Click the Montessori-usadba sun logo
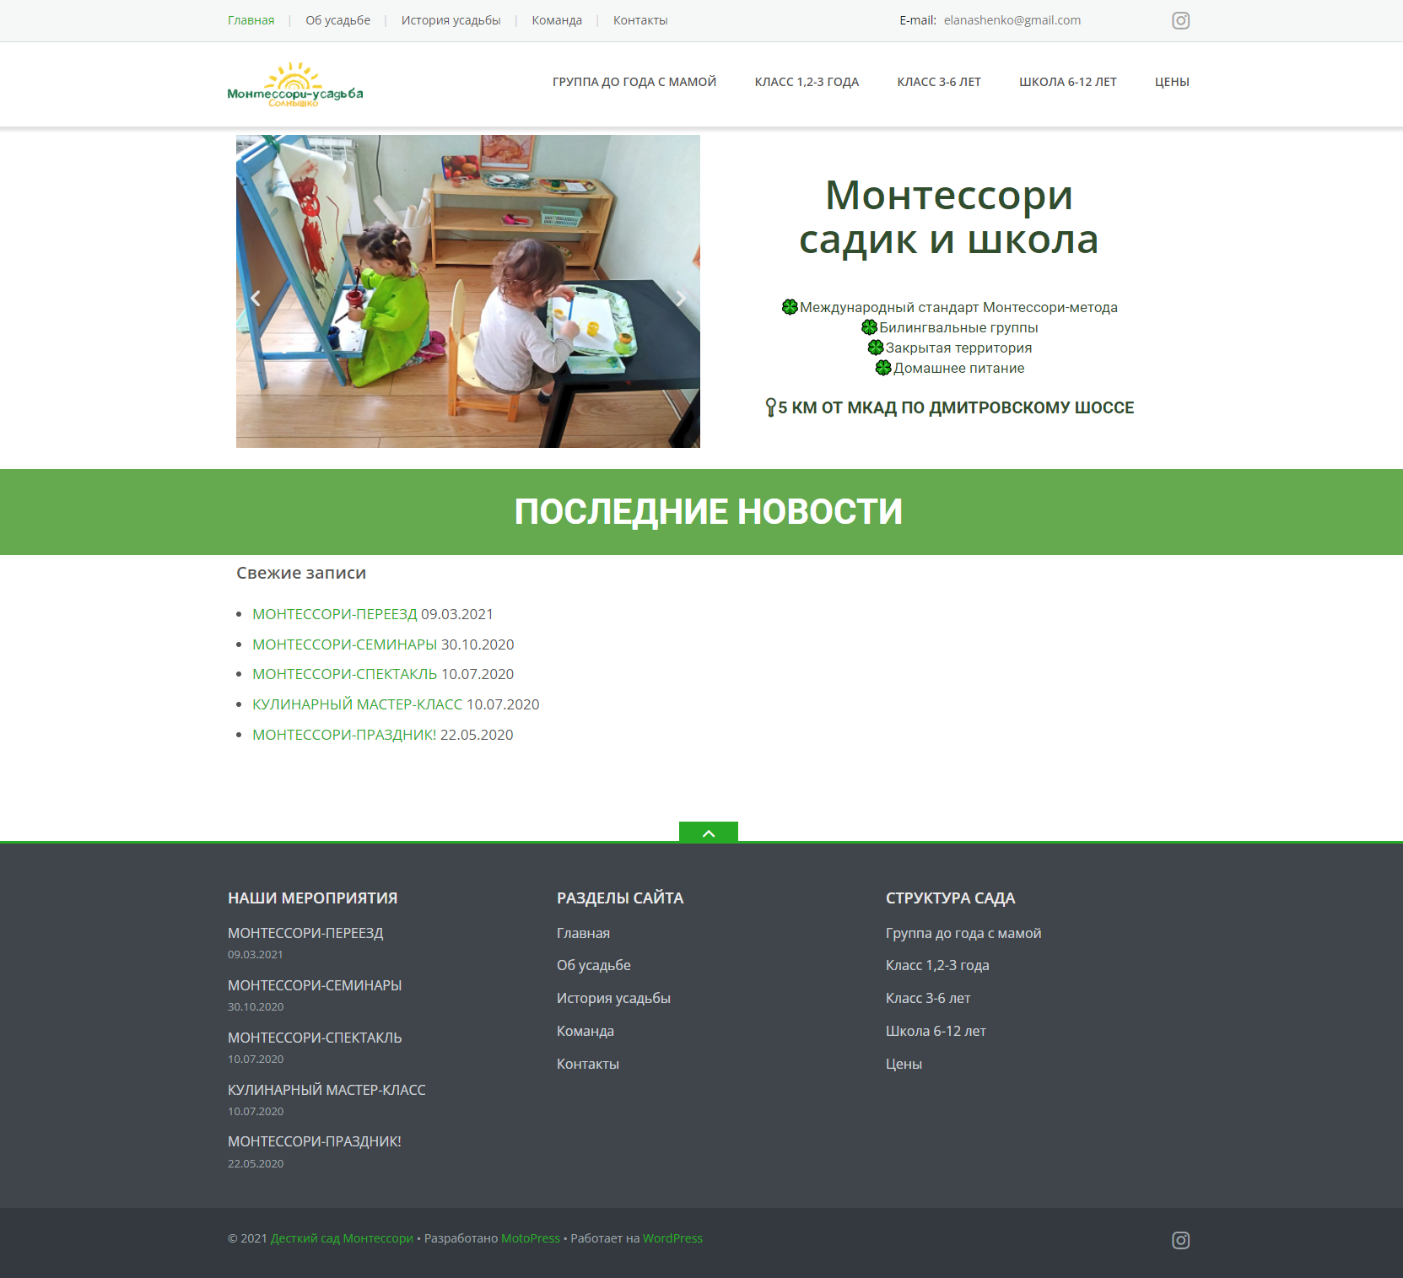The height and width of the screenshot is (1278, 1403). 295,84
